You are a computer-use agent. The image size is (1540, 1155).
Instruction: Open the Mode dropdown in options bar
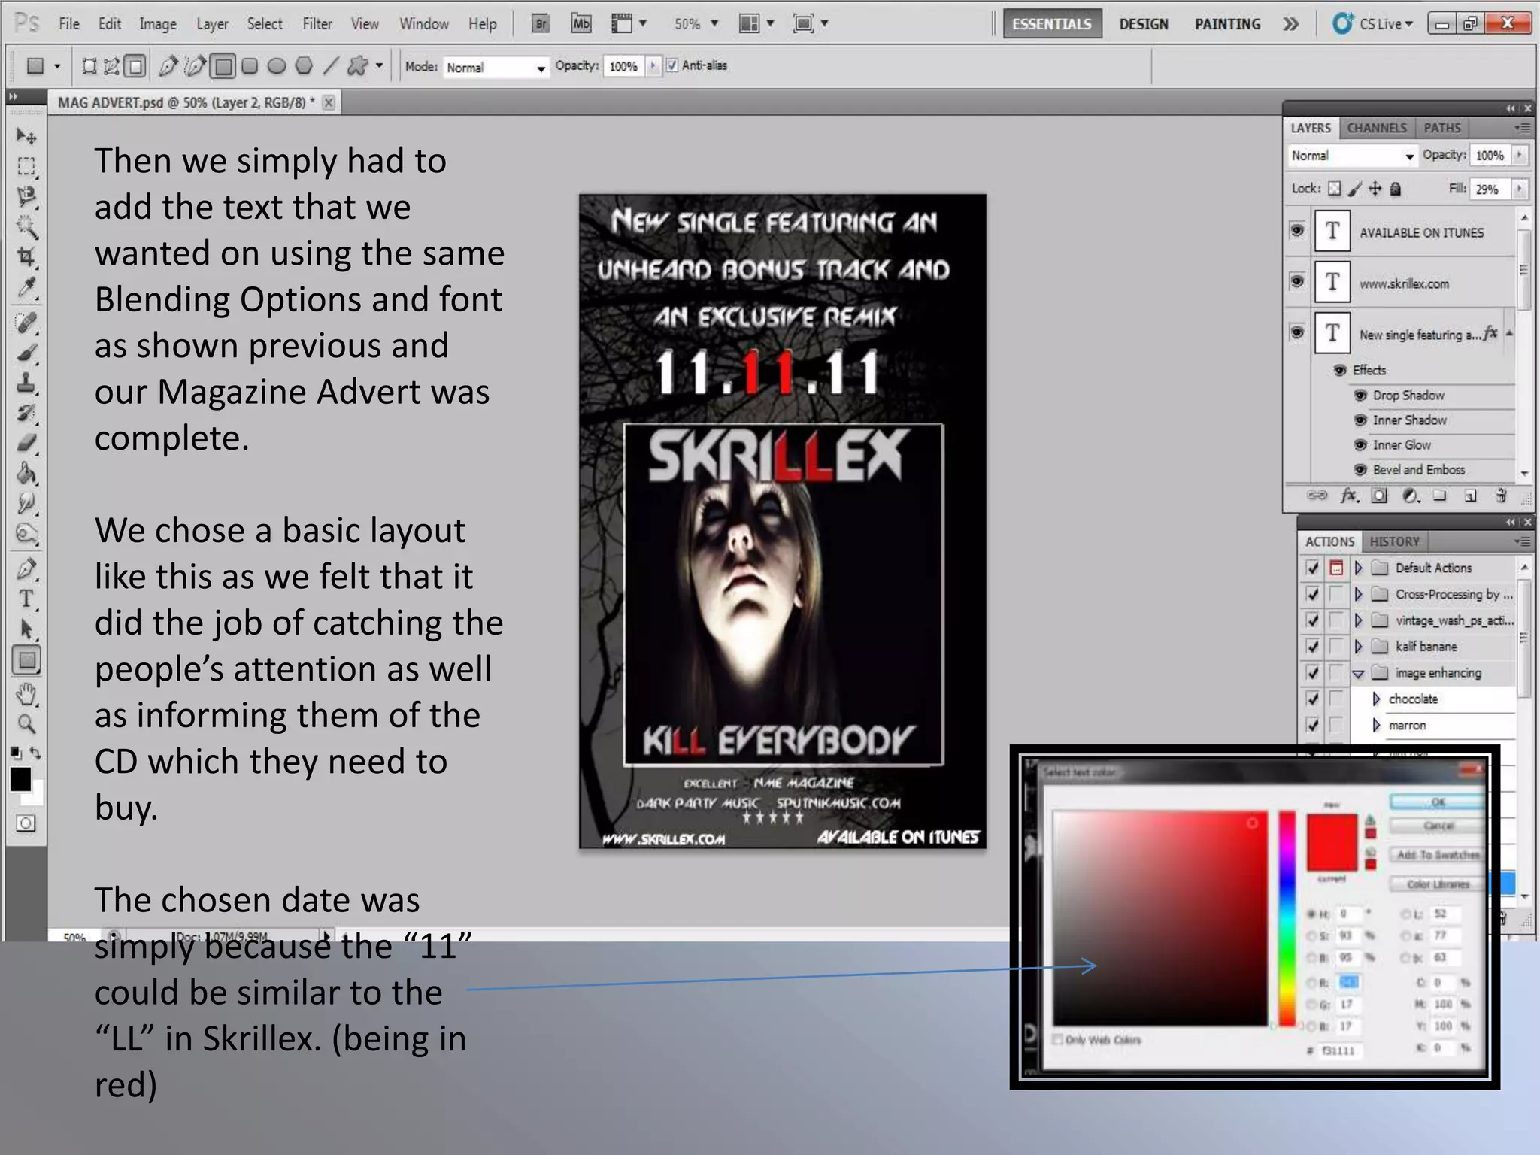click(496, 68)
